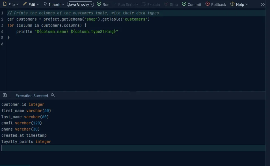This screenshot has height=166, width=270.
Task: Click the println statement line
Action: pos(67,32)
